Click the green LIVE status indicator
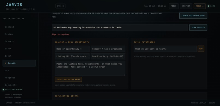Image resolution: width=220 pixels, height=106 pixels. tap(211, 6)
